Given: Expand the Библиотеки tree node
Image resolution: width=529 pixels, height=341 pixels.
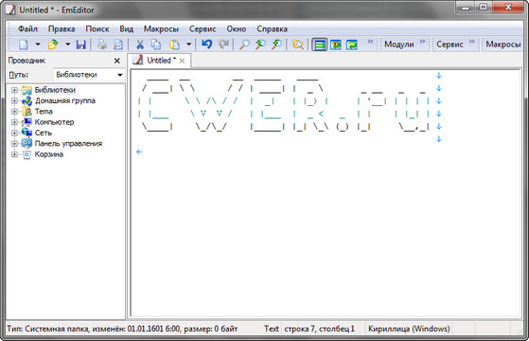Looking at the screenshot, I should click(14, 90).
